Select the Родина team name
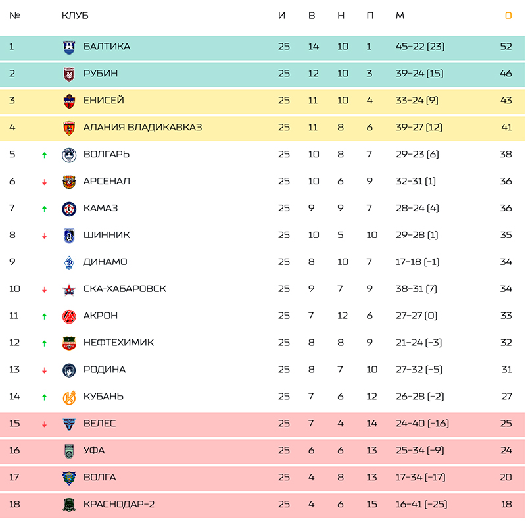The image size is (526, 523). click(105, 370)
